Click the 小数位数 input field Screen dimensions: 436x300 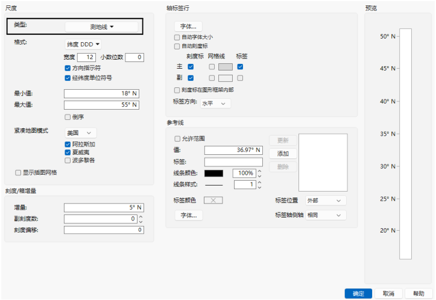point(134,57)
